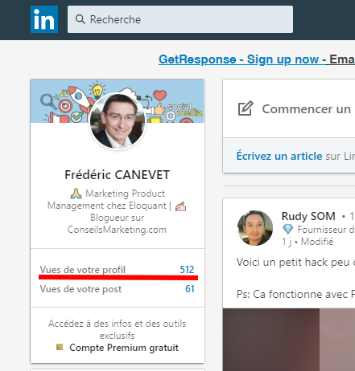Open the image in Rudy SOM's post
Viewport: 355px width, 371px height.
289,340
